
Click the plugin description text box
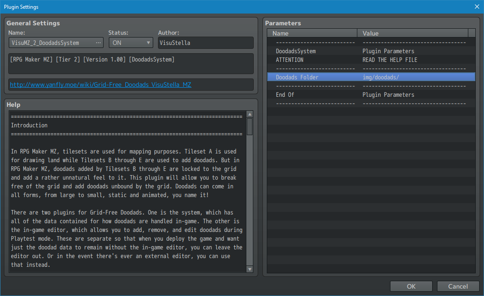click(x=131, y=64)
